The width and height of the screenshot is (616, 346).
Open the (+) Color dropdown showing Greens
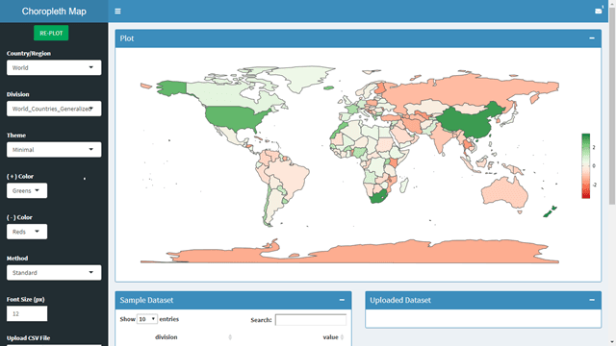click(27, 190)
